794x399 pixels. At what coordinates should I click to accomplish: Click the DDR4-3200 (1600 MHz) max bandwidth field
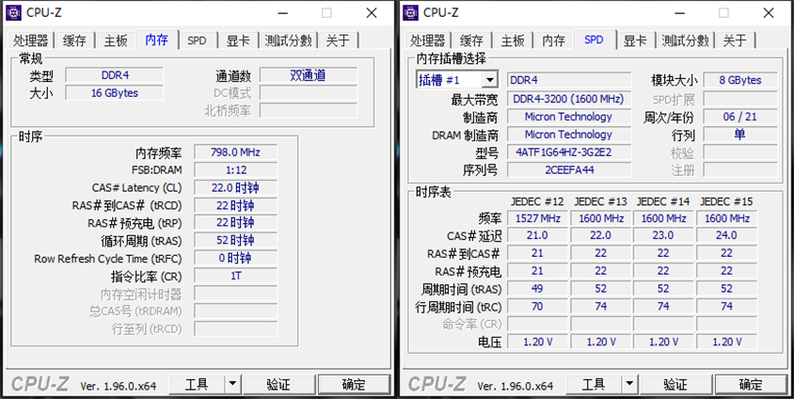(x=569, y=99)
